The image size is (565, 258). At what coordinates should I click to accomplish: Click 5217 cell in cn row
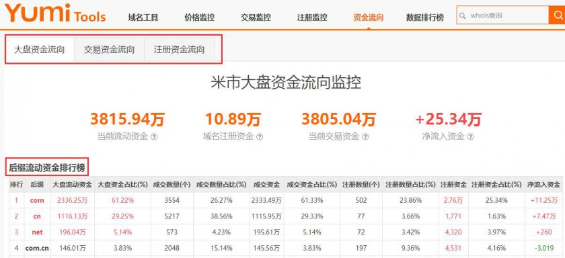(172, 216)
